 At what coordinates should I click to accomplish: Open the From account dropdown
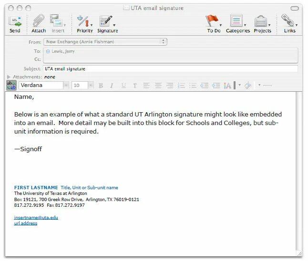[x=105, y=42]
